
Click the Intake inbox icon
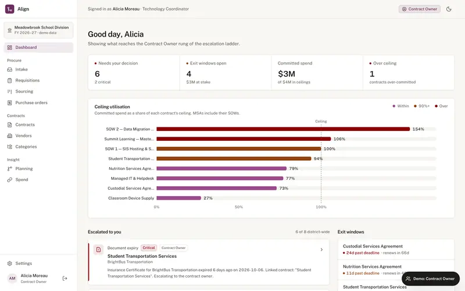(x=9, y=69)
